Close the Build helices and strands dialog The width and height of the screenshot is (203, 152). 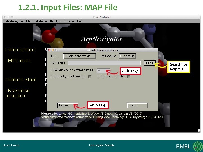tap(49, 50)
